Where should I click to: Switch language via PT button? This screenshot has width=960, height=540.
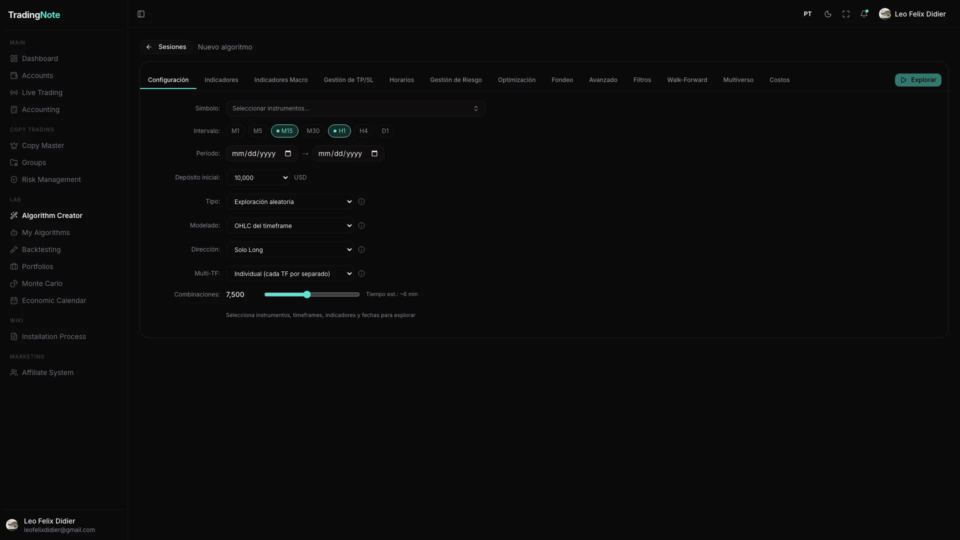pos(807,14)
